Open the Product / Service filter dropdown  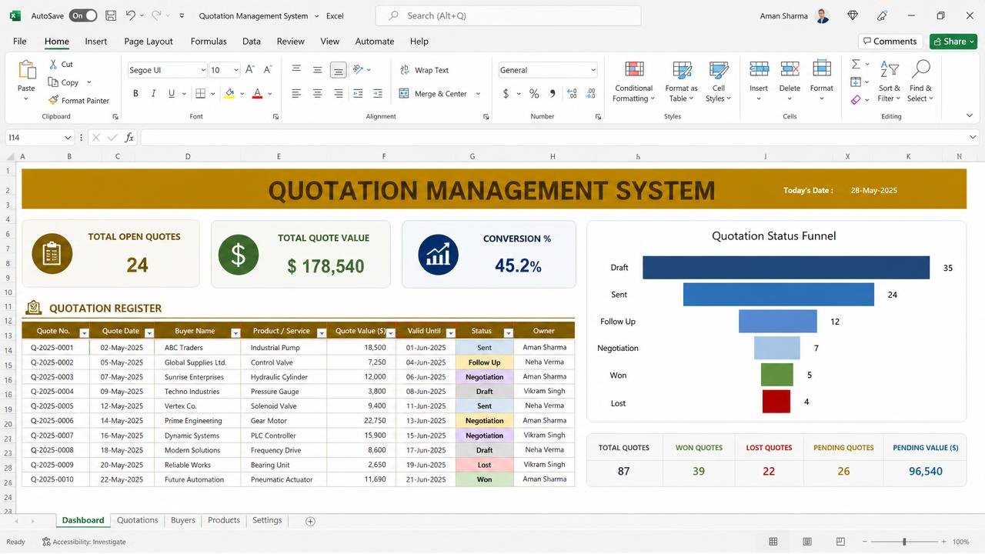[x=322, y=332]
